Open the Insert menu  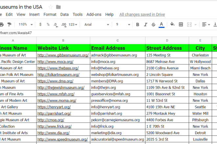point(34,14)
